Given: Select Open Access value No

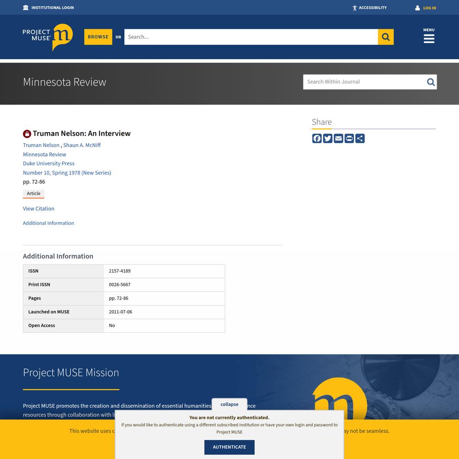Looking at the screenshot, I should pyautogui.click(x=112, y=325).
